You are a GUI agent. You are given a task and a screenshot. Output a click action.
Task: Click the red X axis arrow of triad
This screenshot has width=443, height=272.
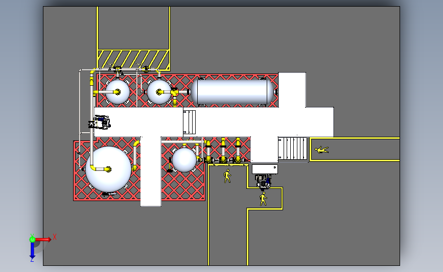(43, 239)
